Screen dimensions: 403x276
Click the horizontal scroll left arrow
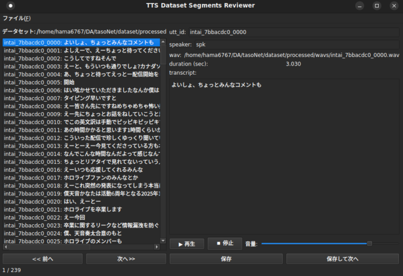pos(5,247)
